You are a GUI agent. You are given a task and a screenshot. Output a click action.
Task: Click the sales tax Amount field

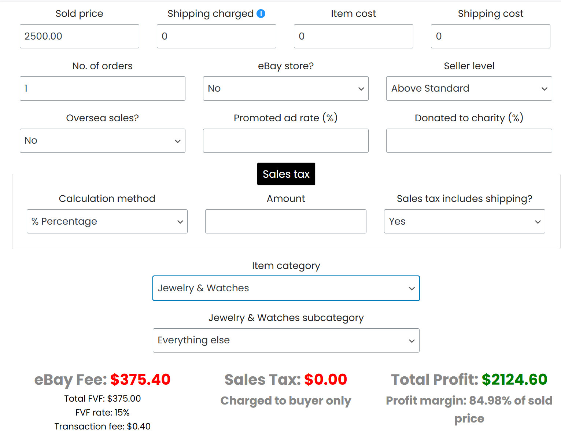286,221
